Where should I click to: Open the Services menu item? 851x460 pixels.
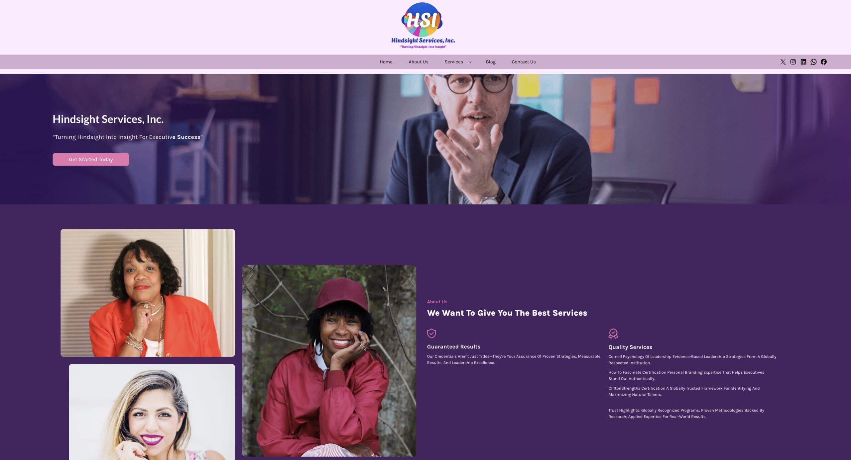point(453,62)
